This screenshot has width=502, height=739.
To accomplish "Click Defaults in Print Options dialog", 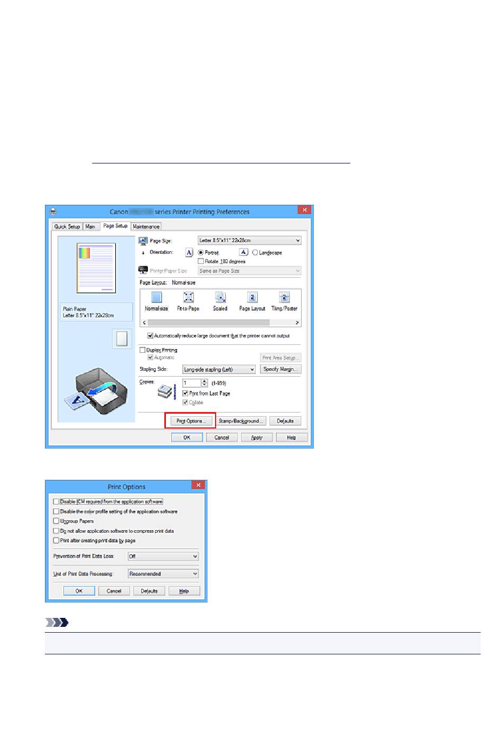I will [149, 591].
